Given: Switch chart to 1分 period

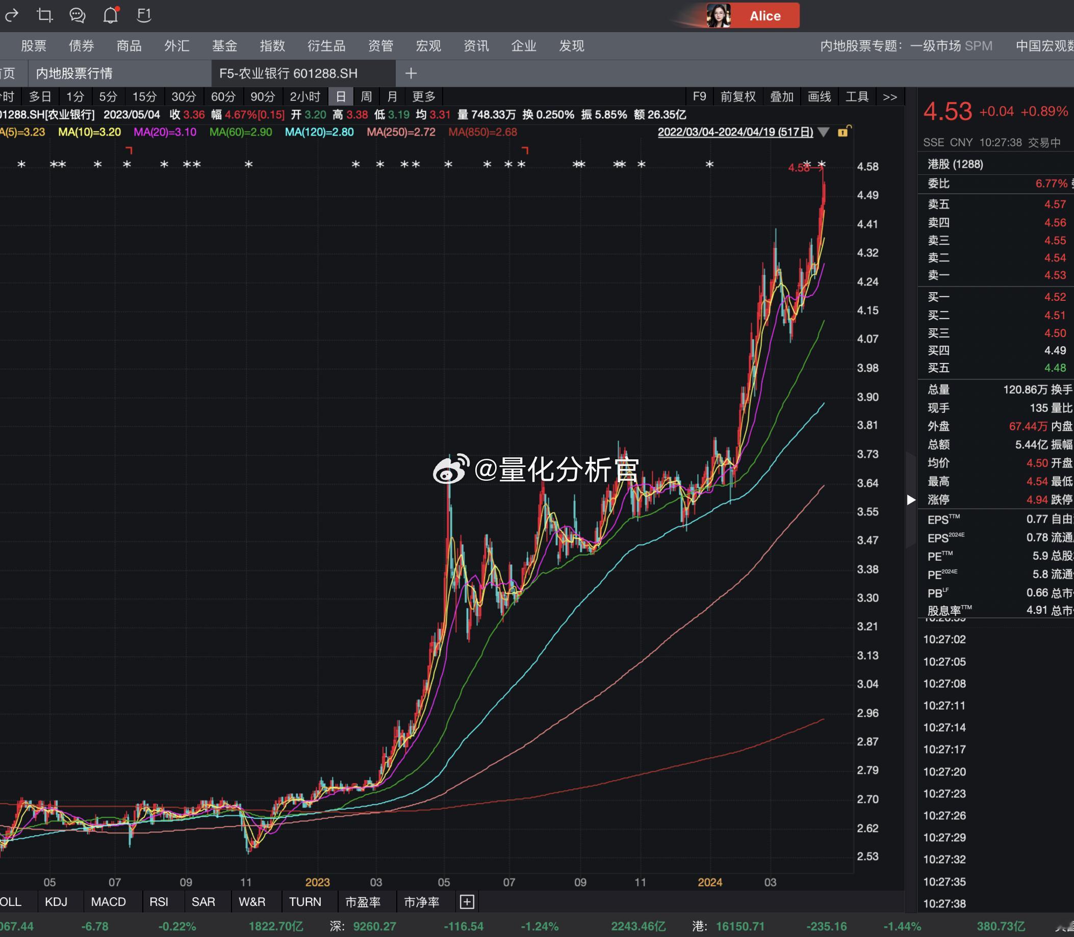Looking at the screenshot, I should click(75, 97).
